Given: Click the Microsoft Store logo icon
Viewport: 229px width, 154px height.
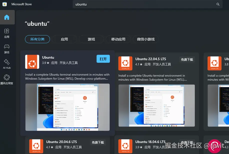Looking at the screenshot, I should (5, 4).
